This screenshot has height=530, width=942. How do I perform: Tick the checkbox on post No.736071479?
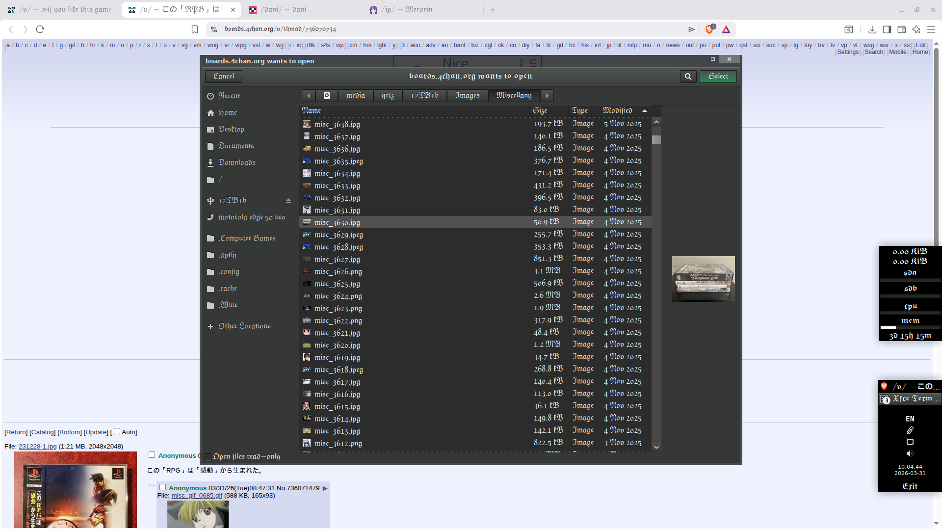(162, 487)
